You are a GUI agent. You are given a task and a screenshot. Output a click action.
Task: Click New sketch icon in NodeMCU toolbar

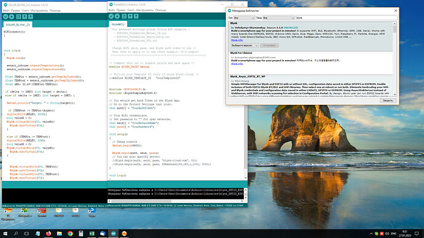(x=124, y=16)
